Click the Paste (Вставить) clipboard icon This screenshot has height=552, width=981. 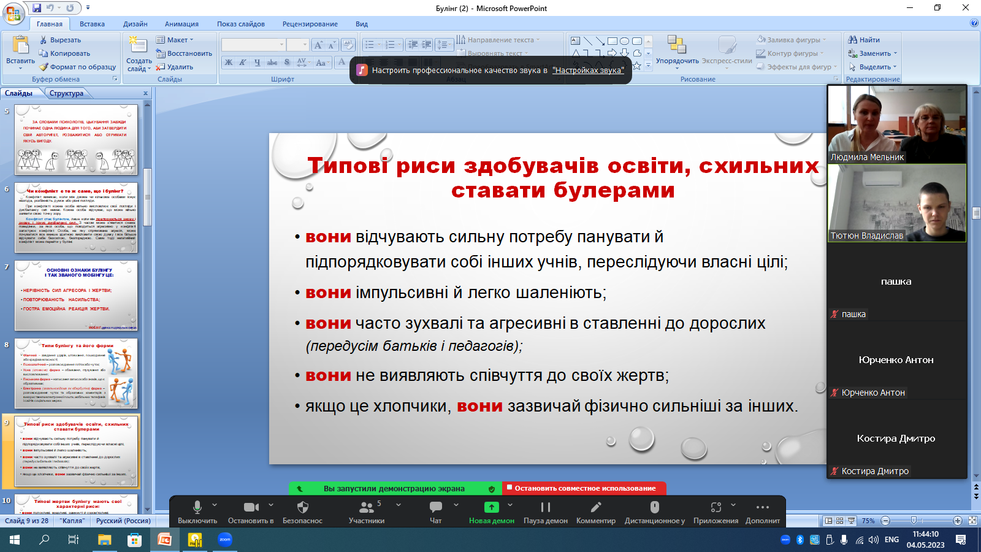(x=20, y=46)
